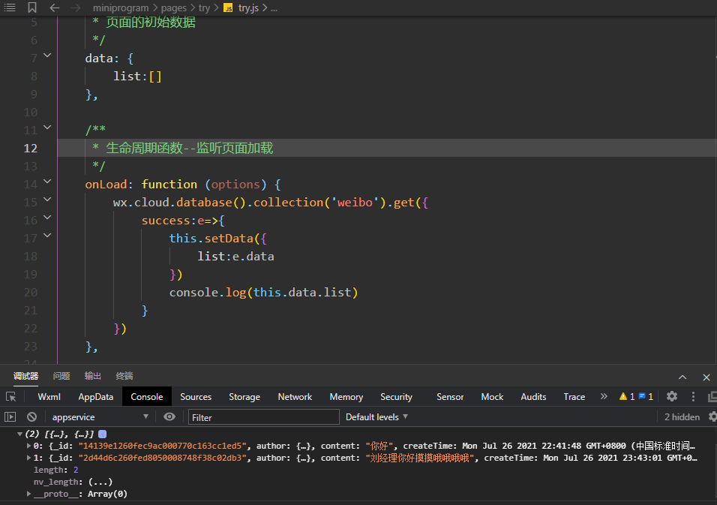Open the Memory tab
Viewport: 717px width, 505px height.
(346, 397)
